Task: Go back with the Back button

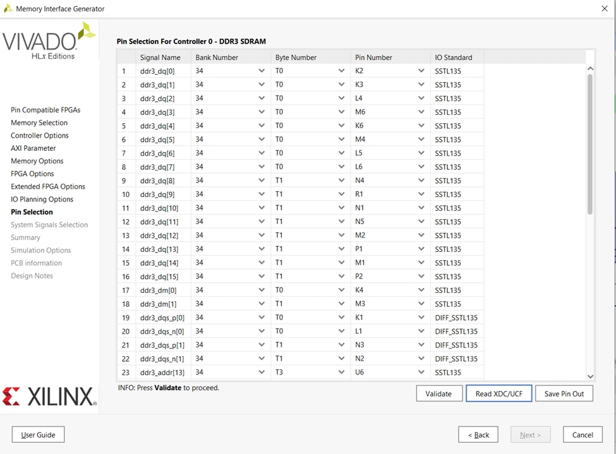Action: [478, 434]
